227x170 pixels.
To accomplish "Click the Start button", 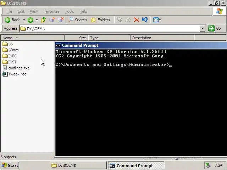I will point(10,165).
